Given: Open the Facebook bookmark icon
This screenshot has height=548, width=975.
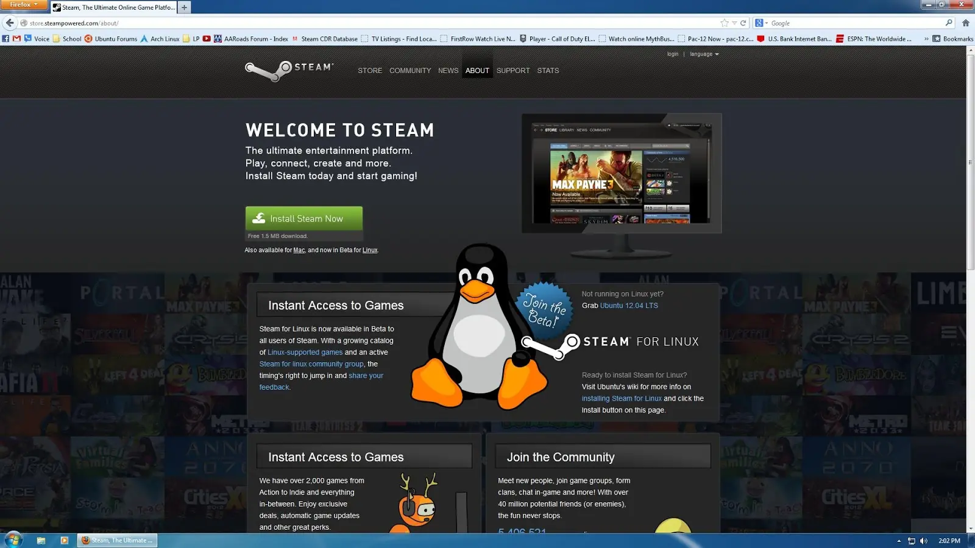Looking at the screenshot, I should pyautogui.click(x=5, y=39).
